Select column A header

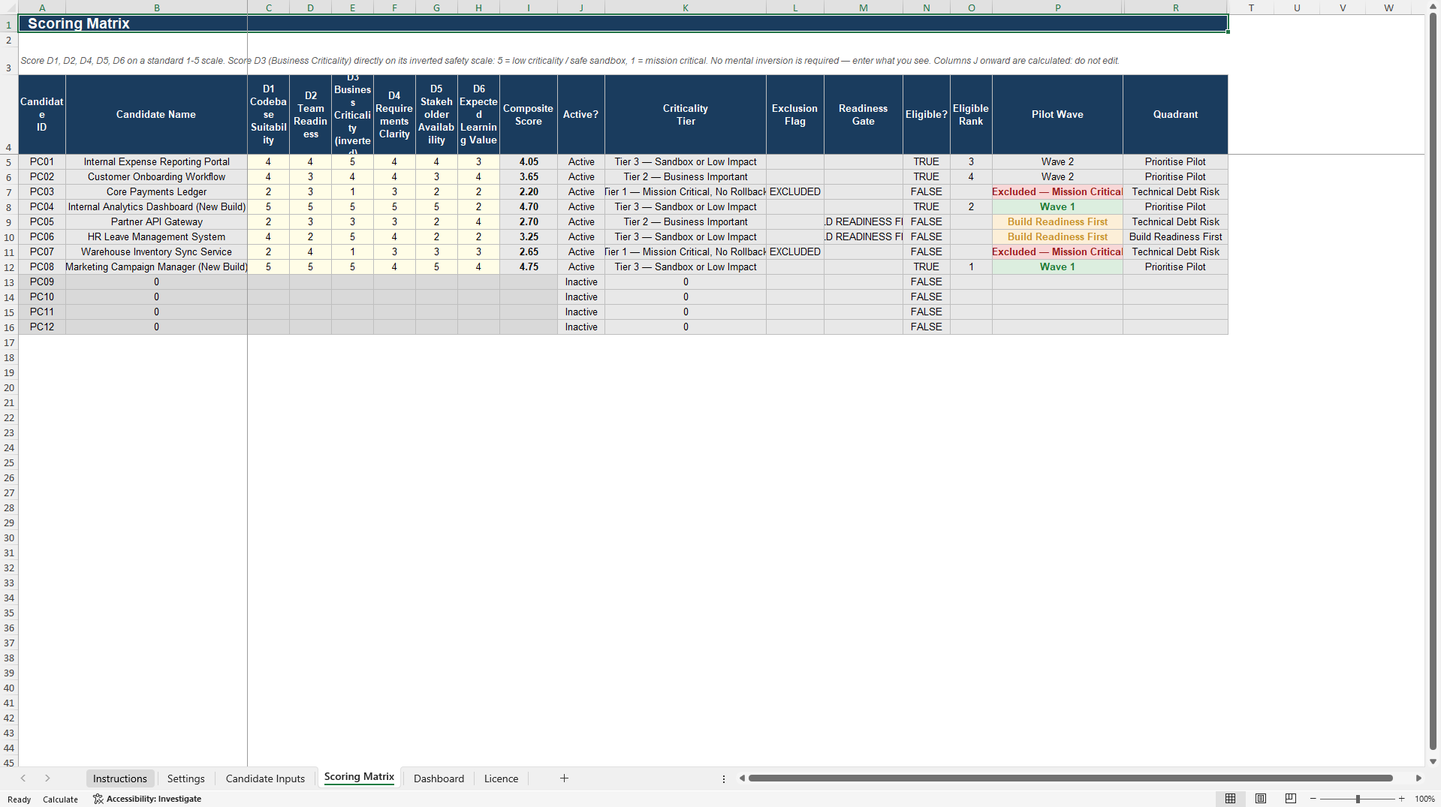[x=42, y=8]
